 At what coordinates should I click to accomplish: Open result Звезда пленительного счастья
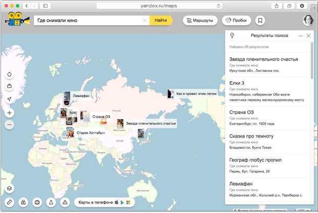coord(268,65)
